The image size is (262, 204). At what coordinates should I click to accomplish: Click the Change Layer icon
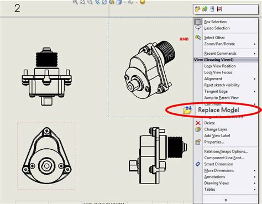tap(198, 129)
